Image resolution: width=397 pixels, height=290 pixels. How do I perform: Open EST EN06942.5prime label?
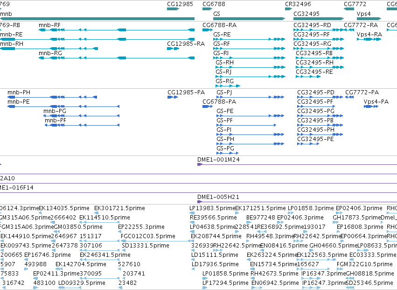275,283
